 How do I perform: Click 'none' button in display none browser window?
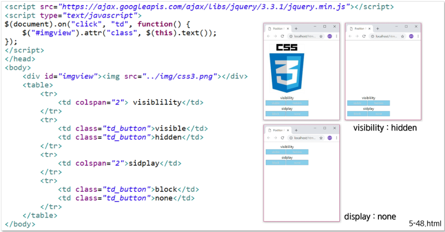[x=297, y=162]
